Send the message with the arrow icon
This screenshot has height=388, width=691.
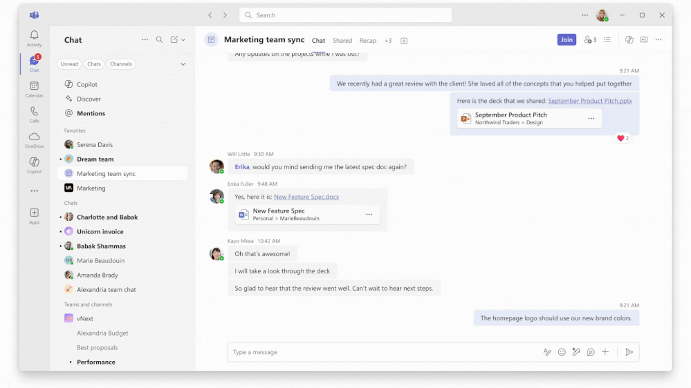pyautogui.click(x=629, y=352)
